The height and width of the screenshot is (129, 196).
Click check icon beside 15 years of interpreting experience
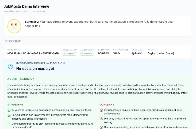9,110
